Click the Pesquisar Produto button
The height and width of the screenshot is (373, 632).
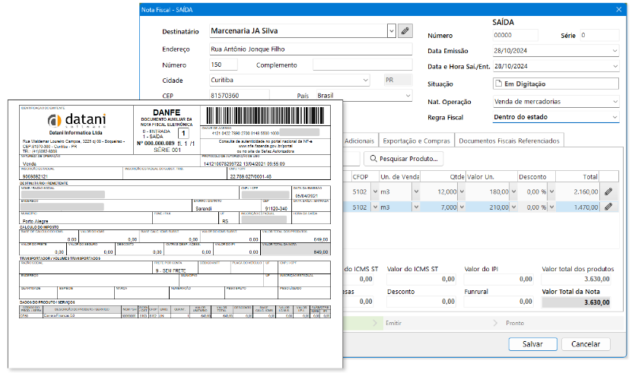pos(404,159)
